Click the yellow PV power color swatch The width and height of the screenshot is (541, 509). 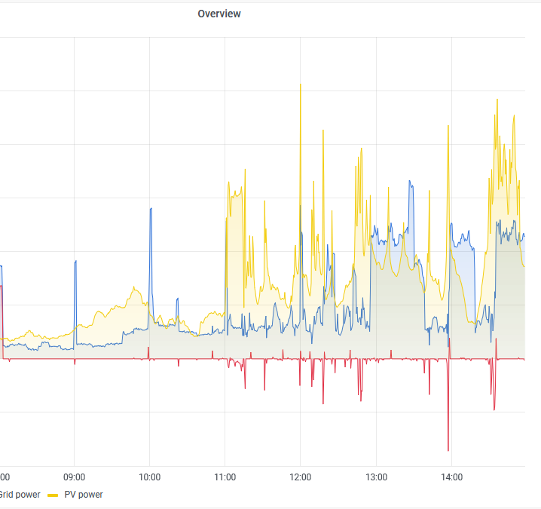pyautogui.click(x=53, y=495)
